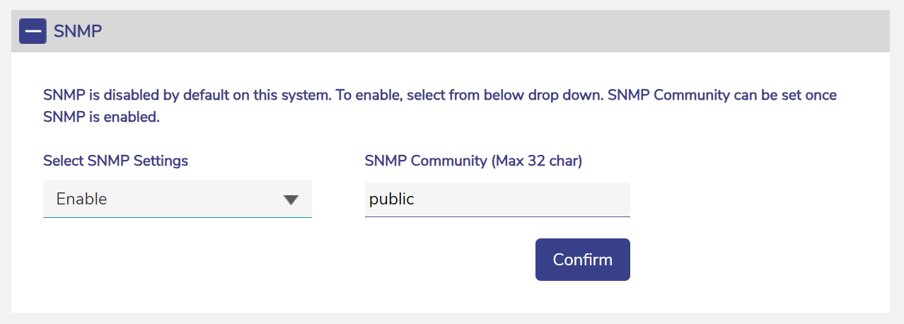Focus the SNMP Community input field
The image size is (904, 324).
[x=497, y=199]
